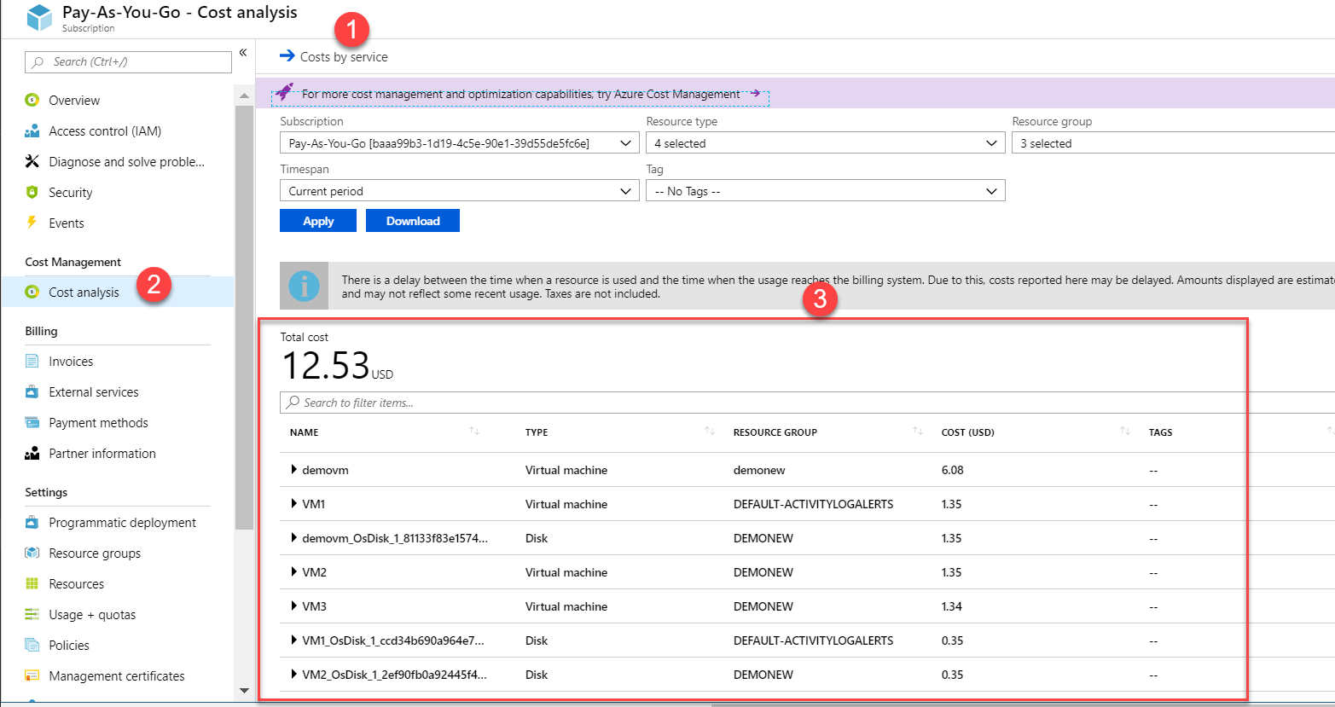Viewport: 1335px width, 707px height.
Task: Click the Access control (IAM) icon
Action: point(32,130)
